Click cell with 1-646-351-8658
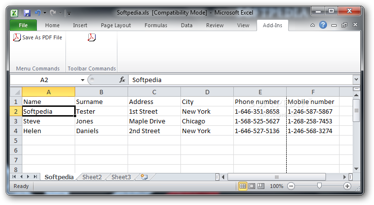Image resolution: width=374 pixels, height=205 pixels. pyautogui.click(x=260, y=112)
